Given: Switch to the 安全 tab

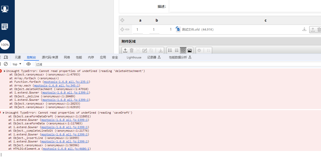Looking at the screenshot, I should pos(115,57).
